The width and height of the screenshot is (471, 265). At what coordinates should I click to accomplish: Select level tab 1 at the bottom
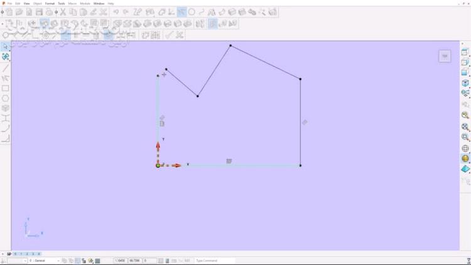21,254
